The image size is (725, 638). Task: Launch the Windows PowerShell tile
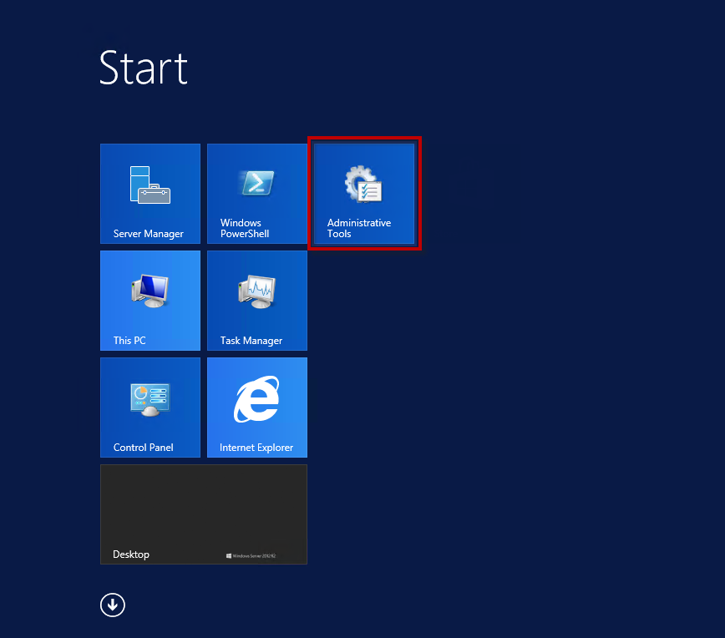tap(257, 194)
